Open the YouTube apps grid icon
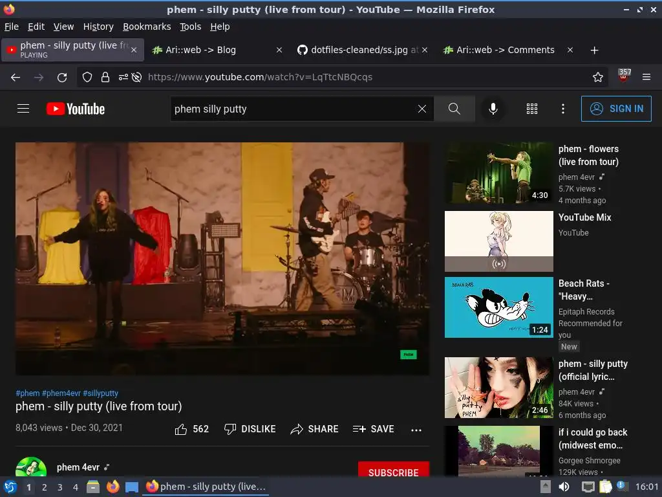662x497 pixels. (532, 109)
